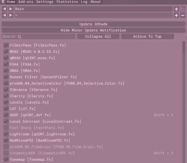Open the Log tab
Viewport: 187px width, 163px height.
click(x=84, y=2)
